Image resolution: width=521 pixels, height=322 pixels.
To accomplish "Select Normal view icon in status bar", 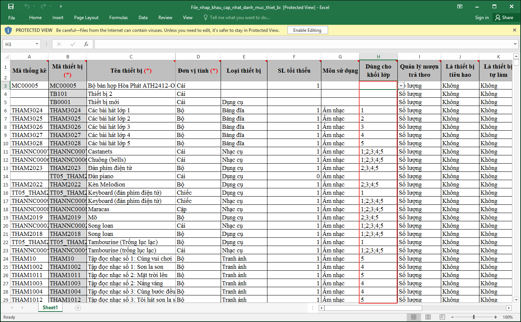I will [x=414, y=317].
